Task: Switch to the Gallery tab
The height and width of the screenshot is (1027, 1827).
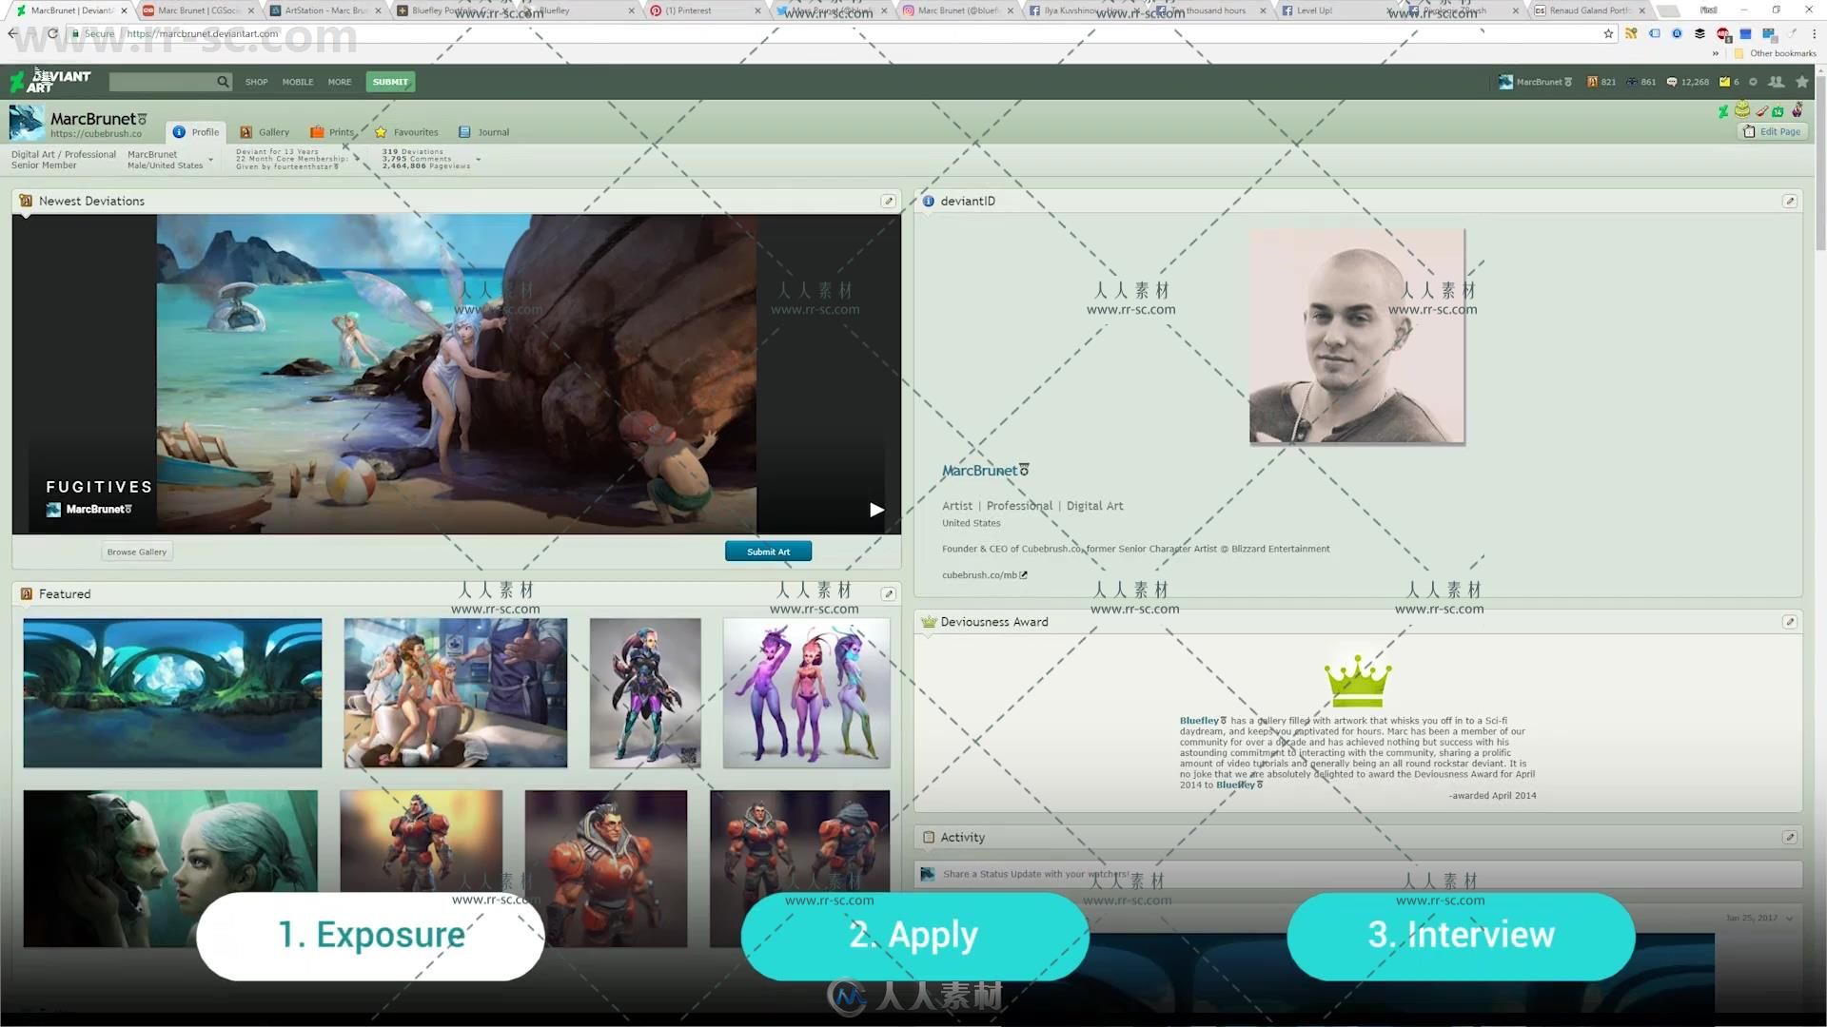Action: [x=265, y=132]
